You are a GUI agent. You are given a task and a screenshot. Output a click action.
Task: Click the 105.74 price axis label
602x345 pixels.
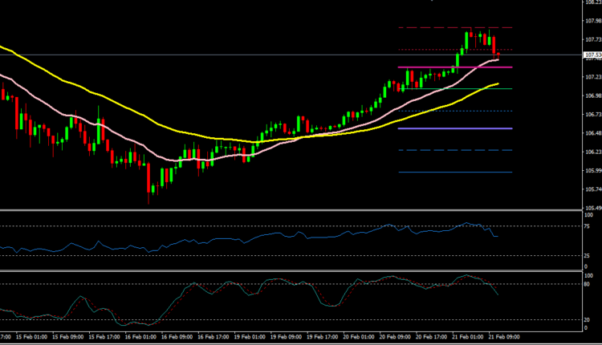click(x=591, y=189)
